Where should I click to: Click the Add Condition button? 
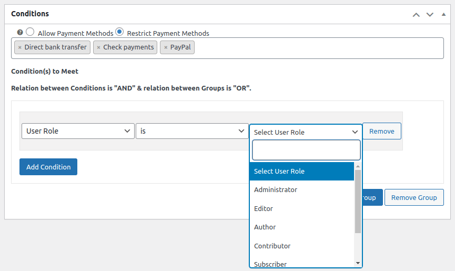click(x=48, y=167)
